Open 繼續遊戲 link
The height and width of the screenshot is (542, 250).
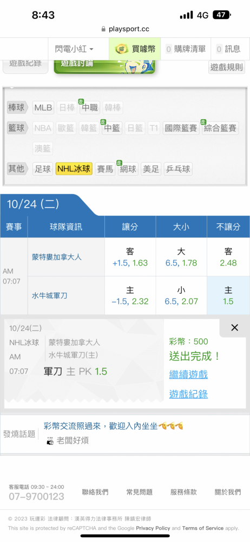pos(188,375)
